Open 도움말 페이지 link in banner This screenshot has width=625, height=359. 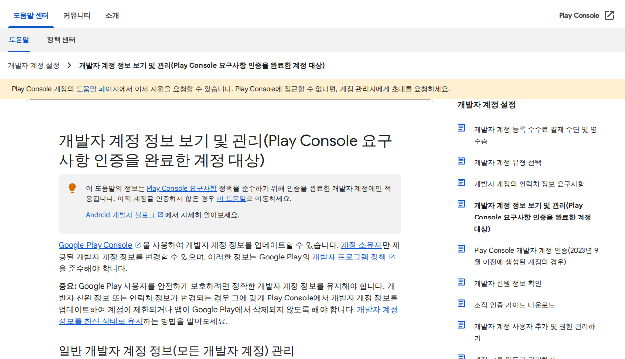click(x=97, y=89)
